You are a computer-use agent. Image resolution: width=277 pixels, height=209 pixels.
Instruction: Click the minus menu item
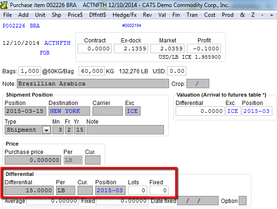pos(262,15)
